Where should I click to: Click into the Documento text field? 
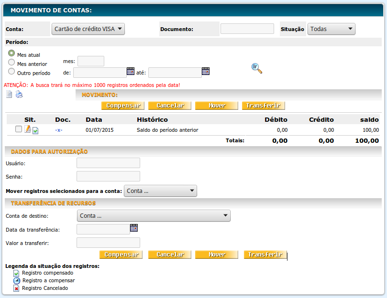pyautogui.click(x=247, y=29)
